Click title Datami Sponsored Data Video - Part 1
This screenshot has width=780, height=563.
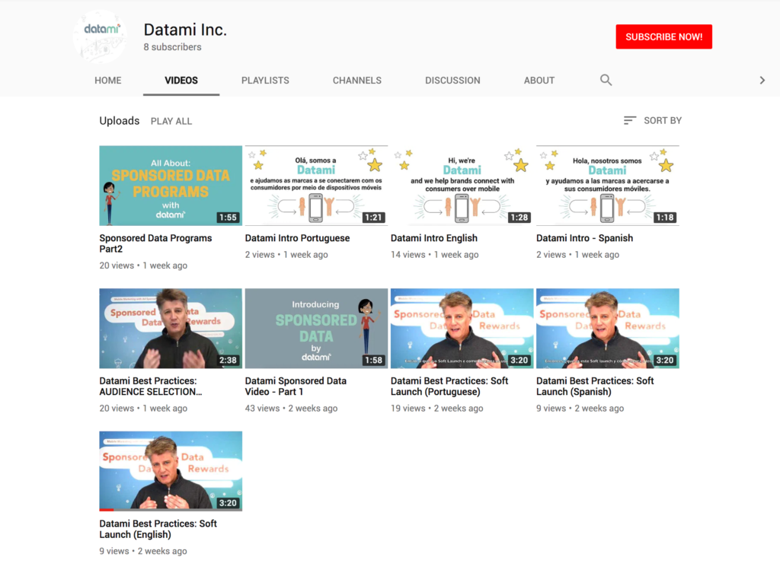296,386
